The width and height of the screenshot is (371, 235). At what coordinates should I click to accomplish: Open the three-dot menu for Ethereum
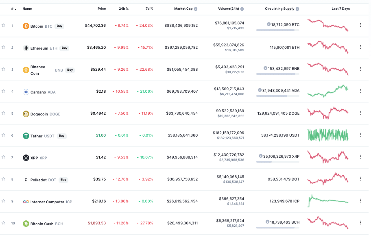click(360, 47)
